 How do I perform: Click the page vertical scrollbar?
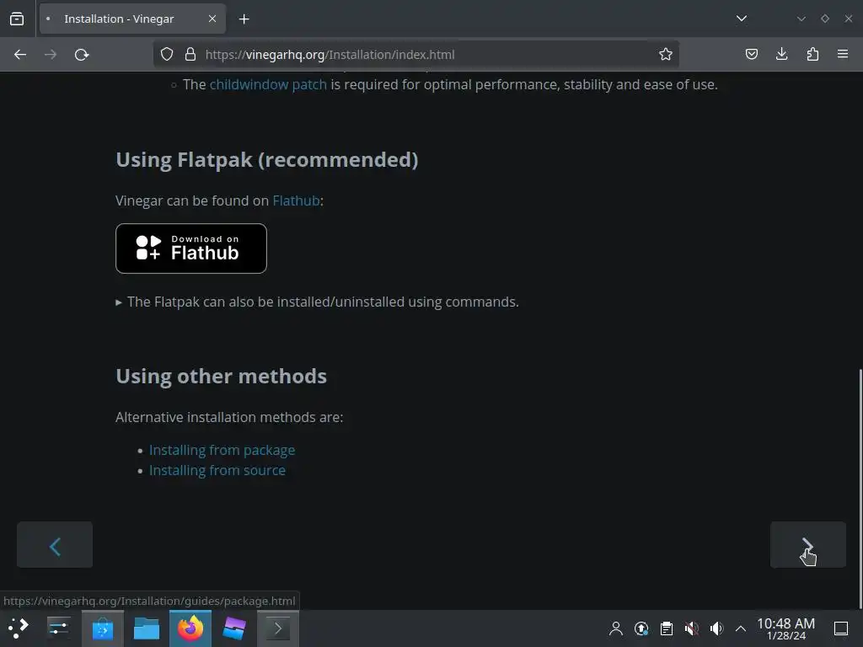[860, 489]
